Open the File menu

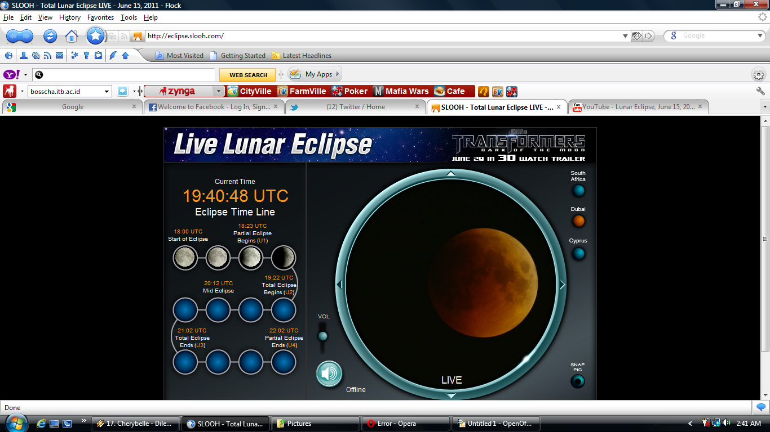pyautogui.click(x=8, y=17)
